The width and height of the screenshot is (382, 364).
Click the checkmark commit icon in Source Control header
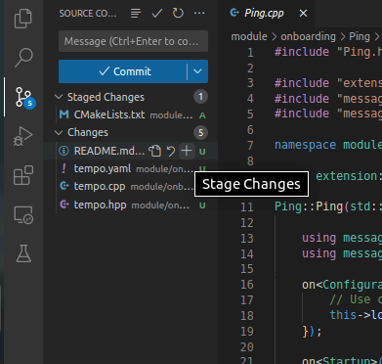pyautogui.click(x=157, y=14)
